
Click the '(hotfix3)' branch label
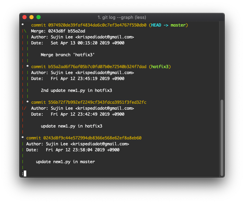click(160, 67)
